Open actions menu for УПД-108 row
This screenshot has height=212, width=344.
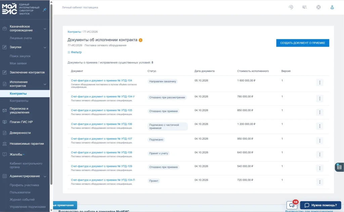320,155
